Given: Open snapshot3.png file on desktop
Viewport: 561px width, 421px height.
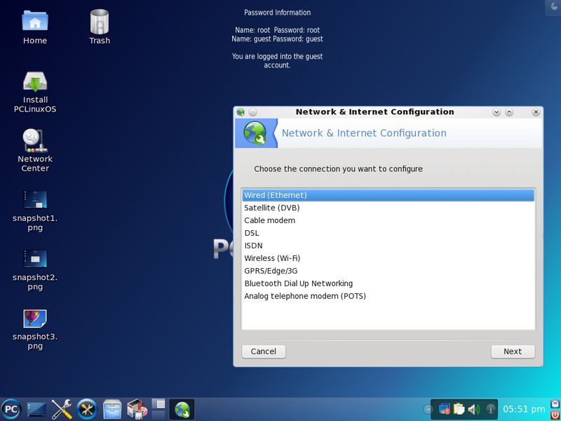Looking at the screenshot, I should tap(35, 330).
